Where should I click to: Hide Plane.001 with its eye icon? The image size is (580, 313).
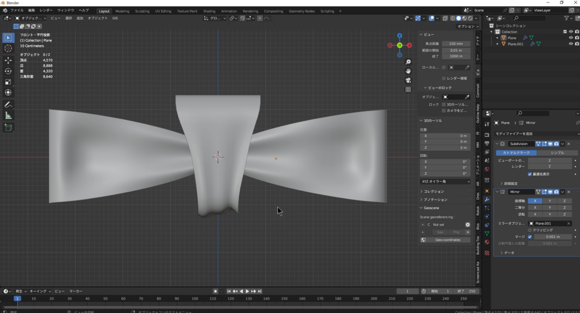point(571,43)
